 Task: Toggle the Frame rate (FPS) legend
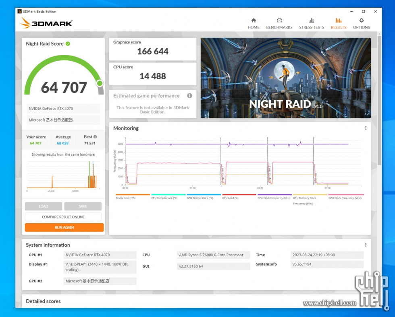(133, 196)
